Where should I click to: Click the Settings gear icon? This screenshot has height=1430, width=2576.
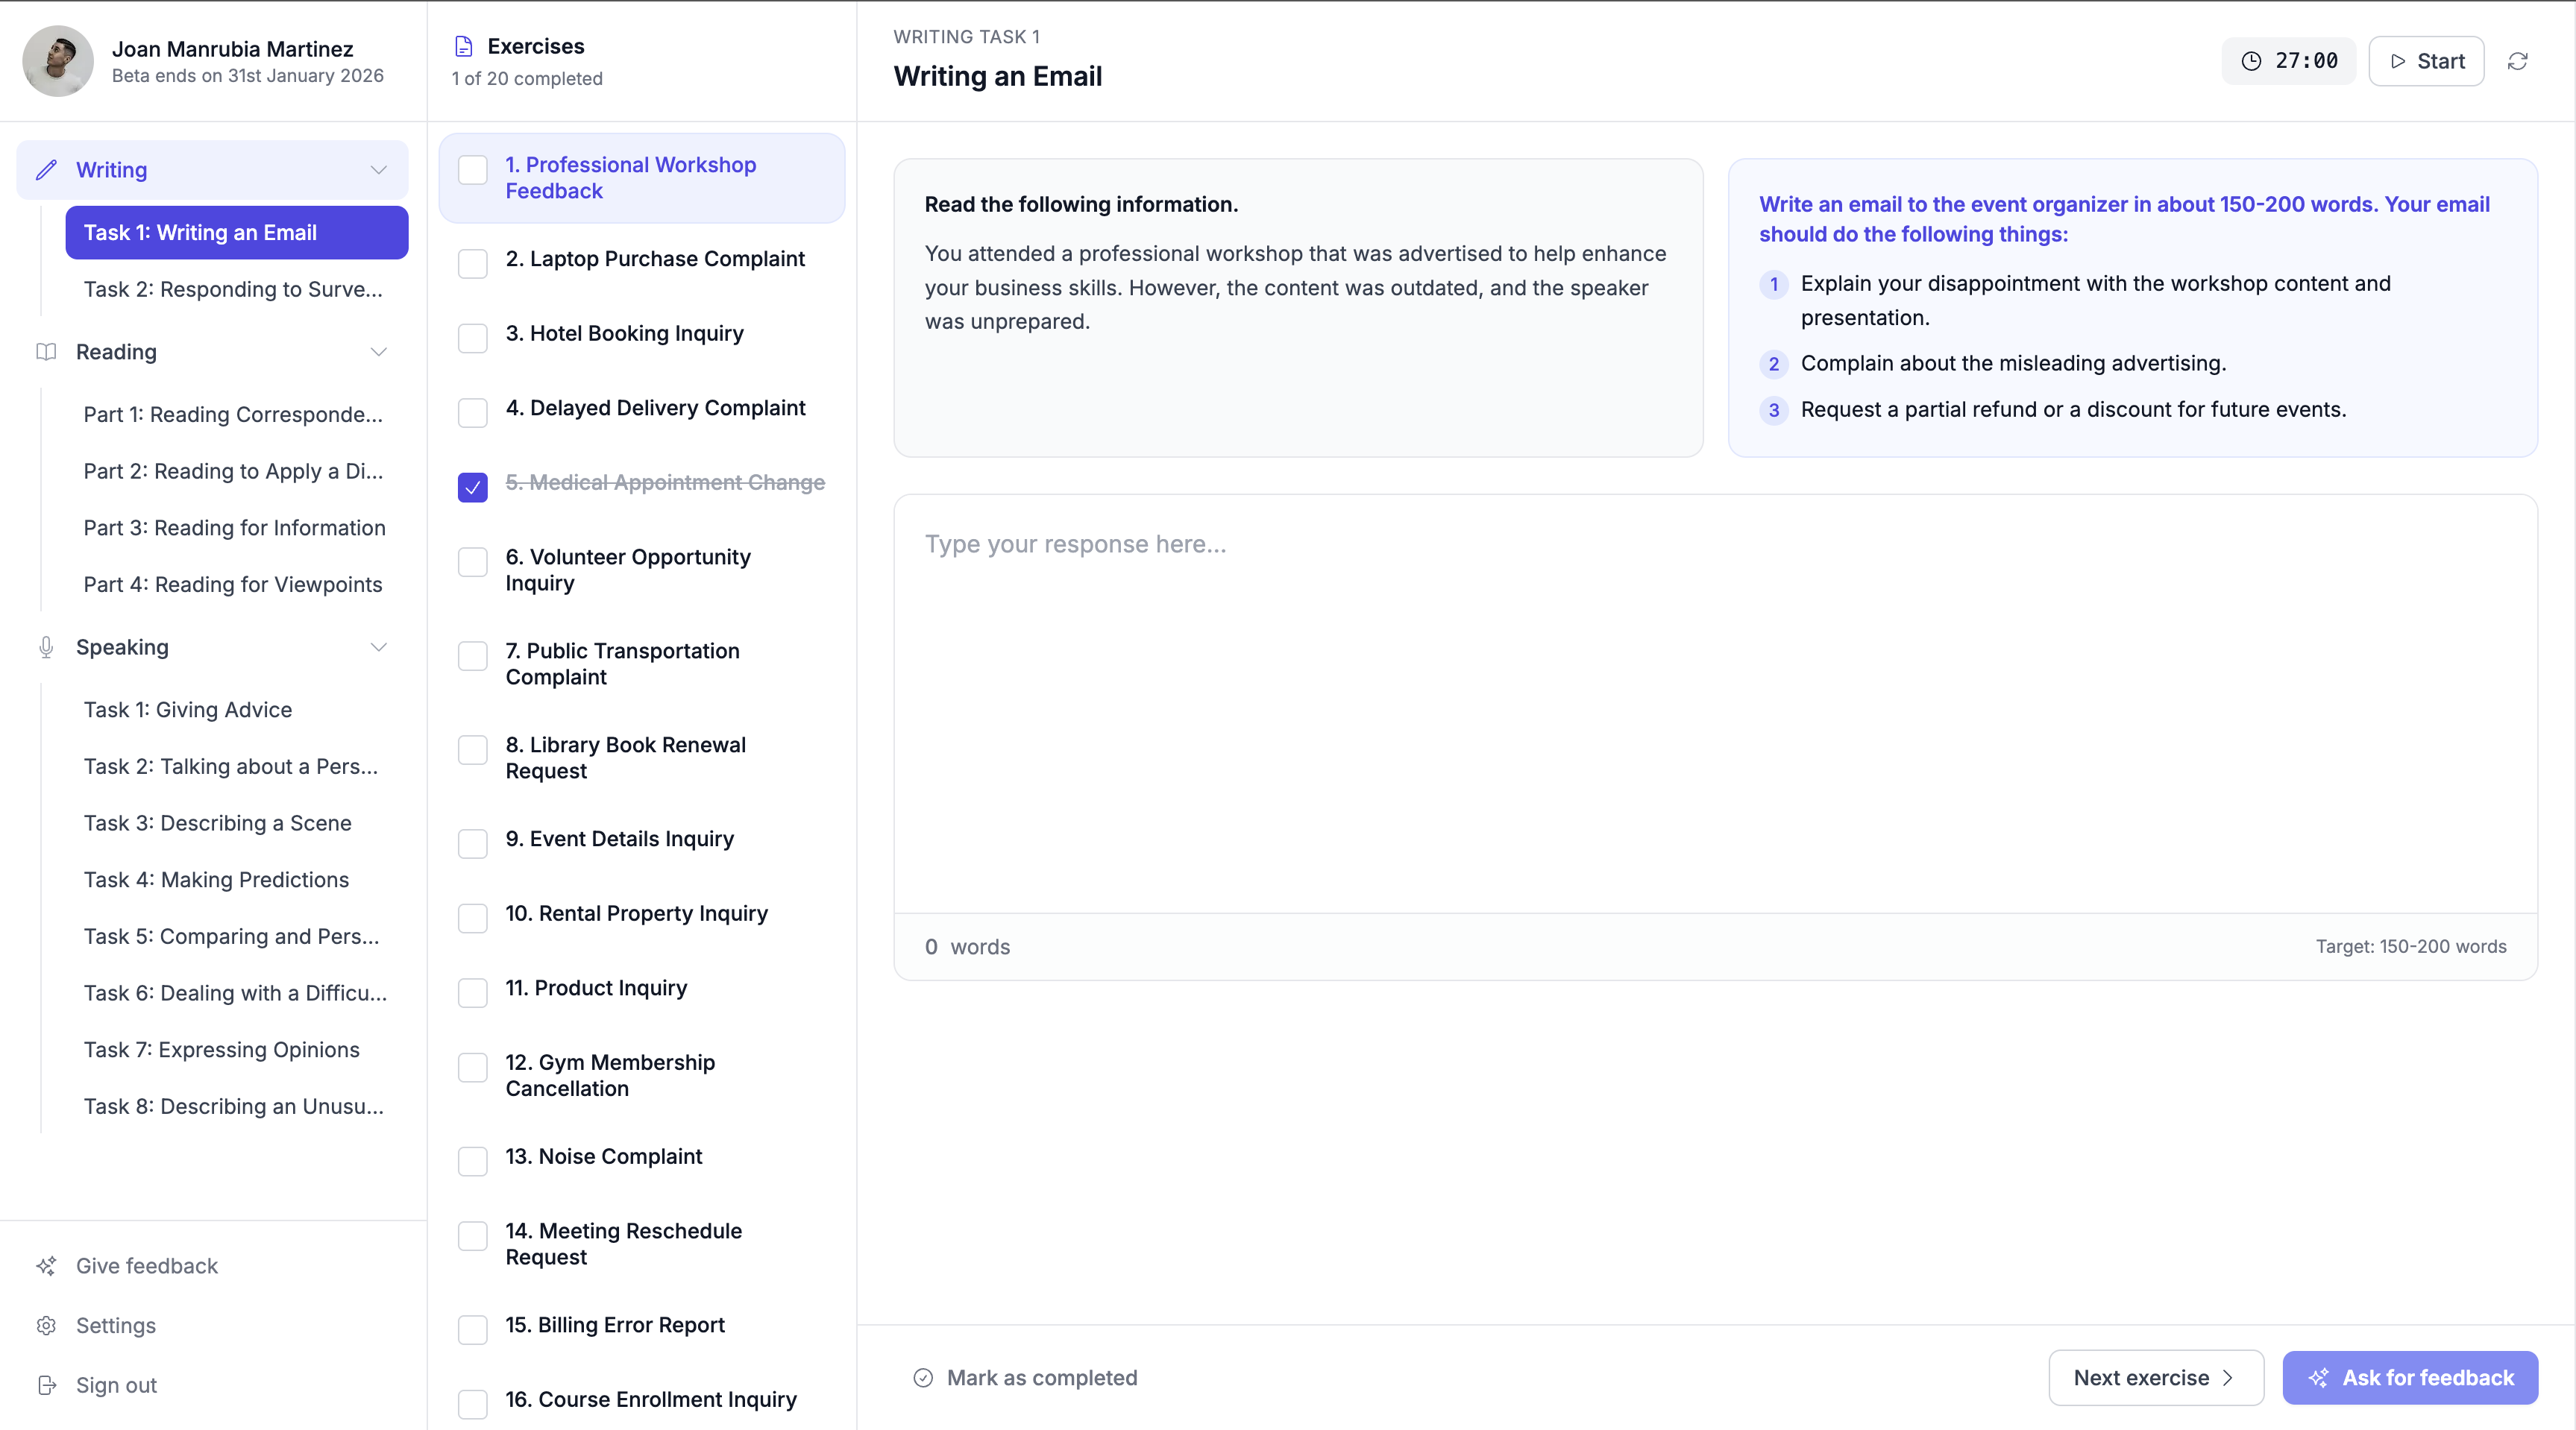(x=46, y=1325)
